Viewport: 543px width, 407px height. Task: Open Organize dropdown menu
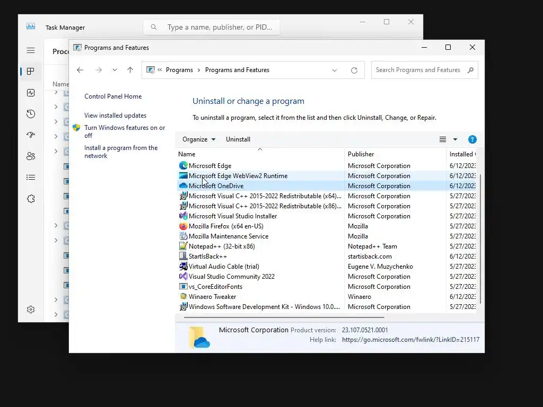pyautogui.click(x=199, y=139)
